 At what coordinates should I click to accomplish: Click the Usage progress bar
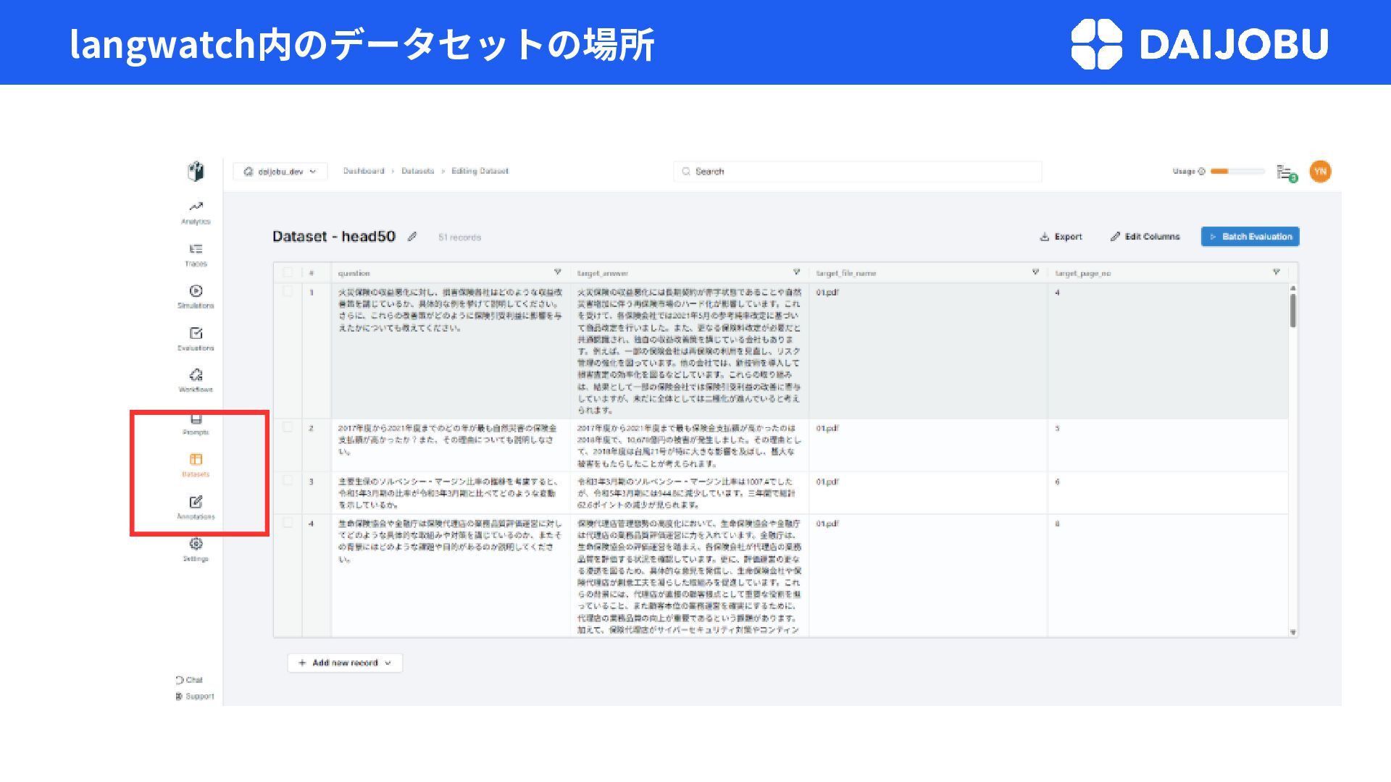(x=1237, y=172)
